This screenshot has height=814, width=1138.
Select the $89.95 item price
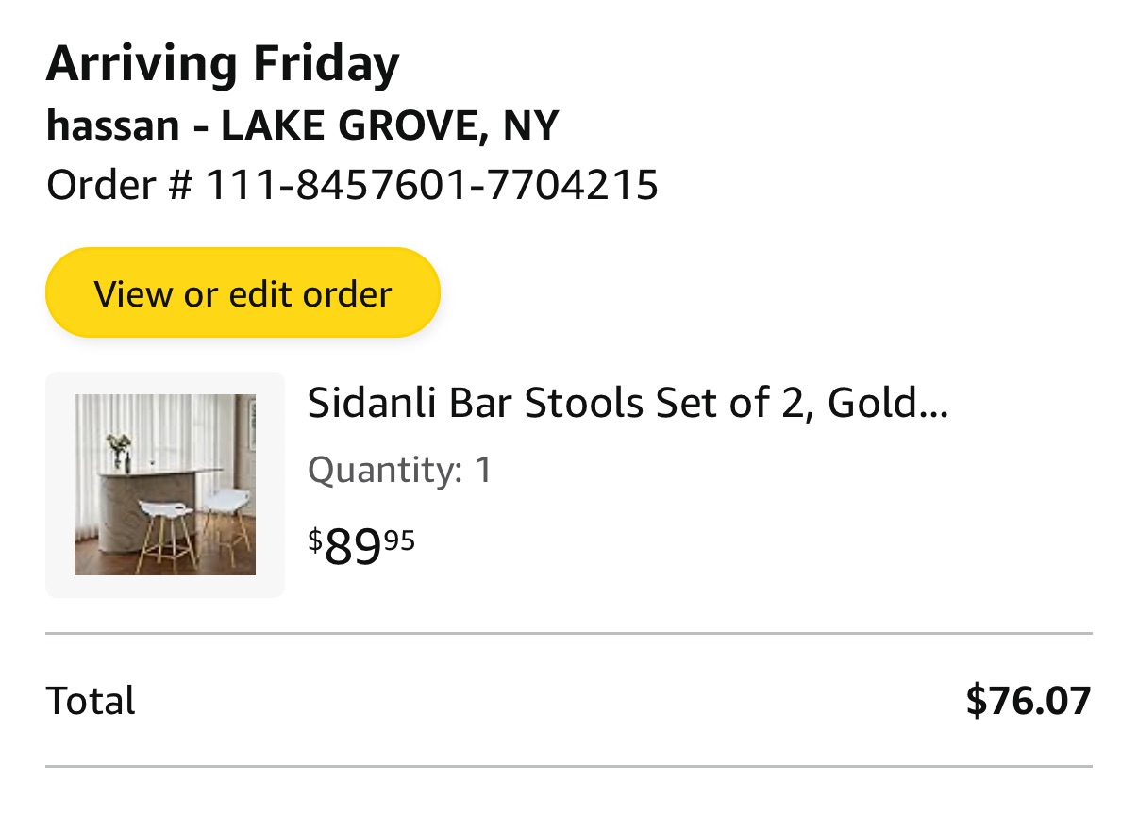click(x=361, y=545)
